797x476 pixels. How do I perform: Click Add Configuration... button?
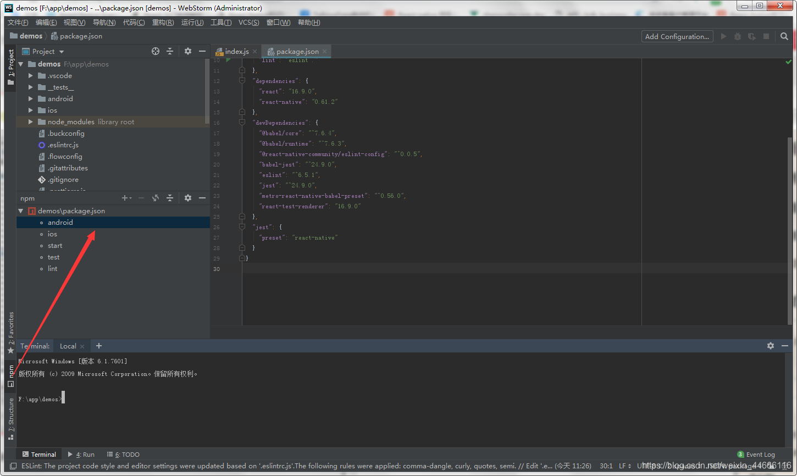677,36
